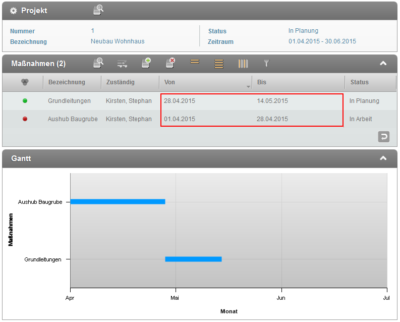
Task: Open project details magnifier icon in Projekt header
Action: pyautogui.click(x=98, y=10)
